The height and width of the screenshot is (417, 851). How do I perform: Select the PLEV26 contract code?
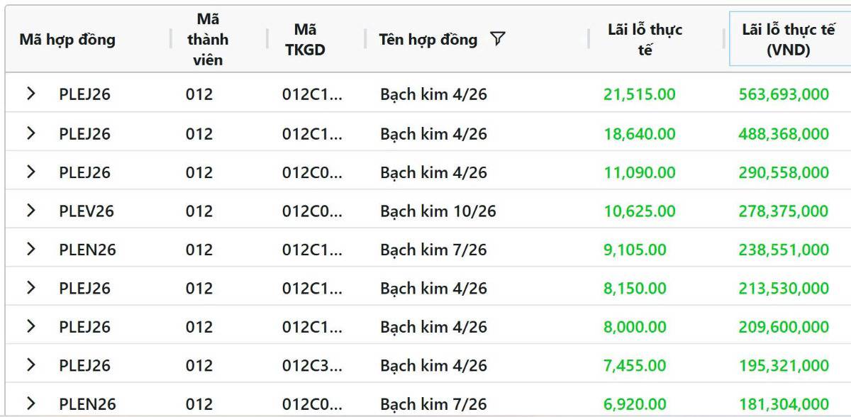click(87, 211)
